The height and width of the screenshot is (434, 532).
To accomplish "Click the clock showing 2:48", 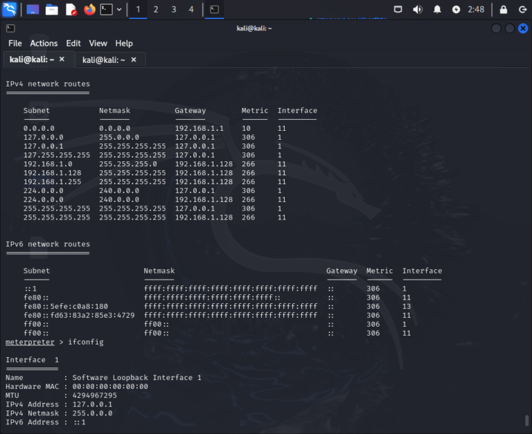I will [x=476, y=10].
